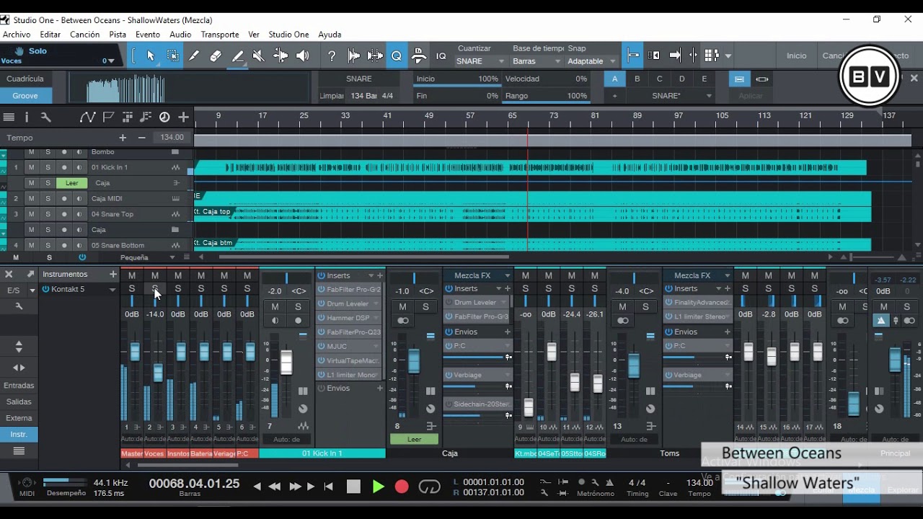This screenshot has width=923, height=519.
Task: Toggle power on Hammer DSP insert
Action: point(322,318)
